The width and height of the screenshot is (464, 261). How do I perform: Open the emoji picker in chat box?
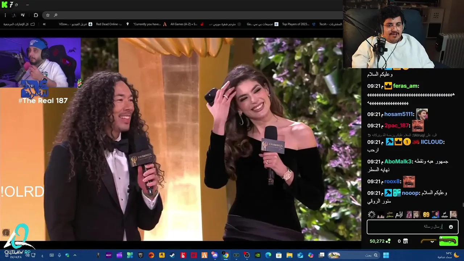(451, 227)
